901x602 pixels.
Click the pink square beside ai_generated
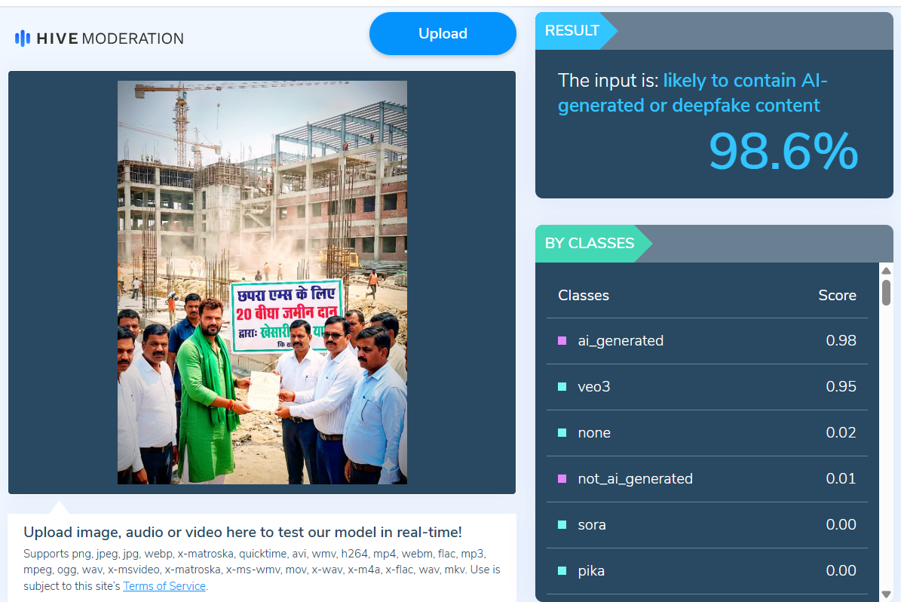point(562,341)
